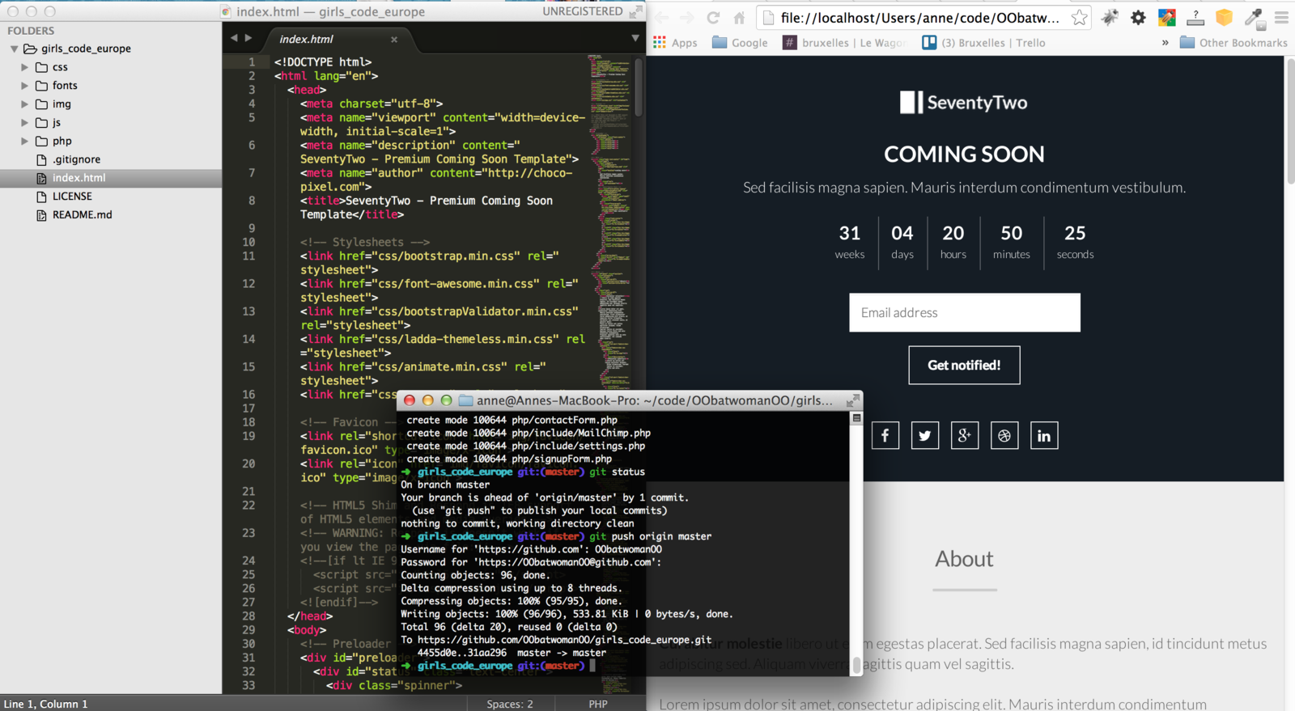Click the Terminal title bar folder icon
This screenshot has height=711, width=1295.
pos(466,400)
